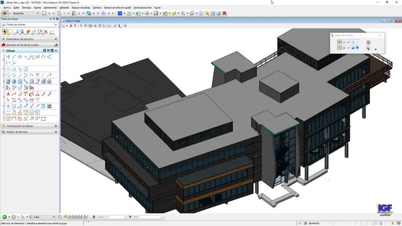
Task: Open the Elemento menu
Action: [26, 8]
